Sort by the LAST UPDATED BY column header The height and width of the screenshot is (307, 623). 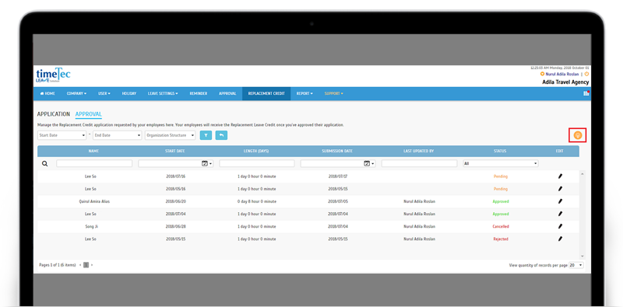[x=419, y=151]
